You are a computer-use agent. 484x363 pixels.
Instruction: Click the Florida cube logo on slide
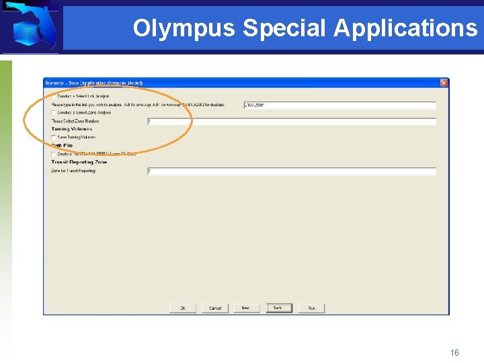(x=30, y=27)
